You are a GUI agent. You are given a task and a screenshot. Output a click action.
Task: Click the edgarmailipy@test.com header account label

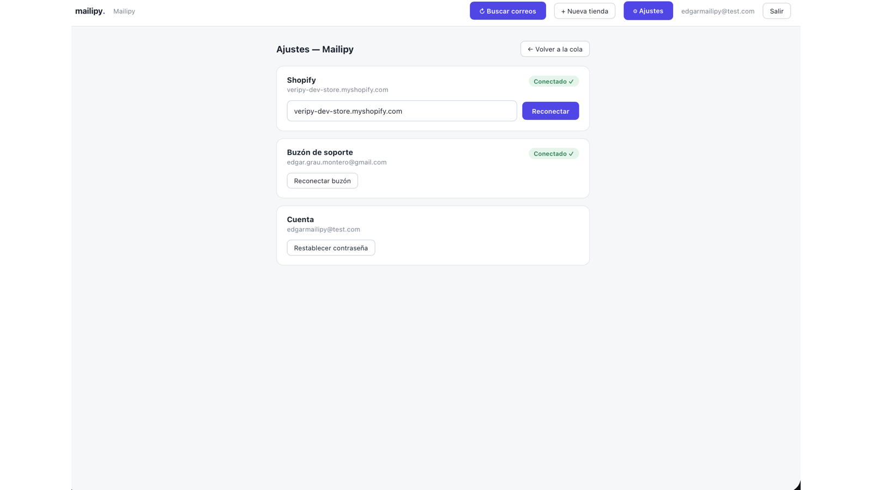click(718, 11)
